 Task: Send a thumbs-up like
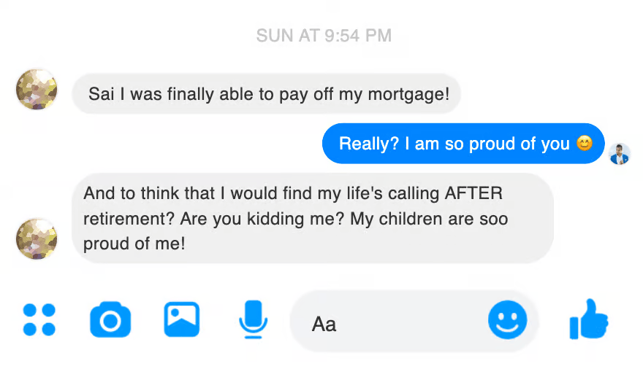(589, 319)
